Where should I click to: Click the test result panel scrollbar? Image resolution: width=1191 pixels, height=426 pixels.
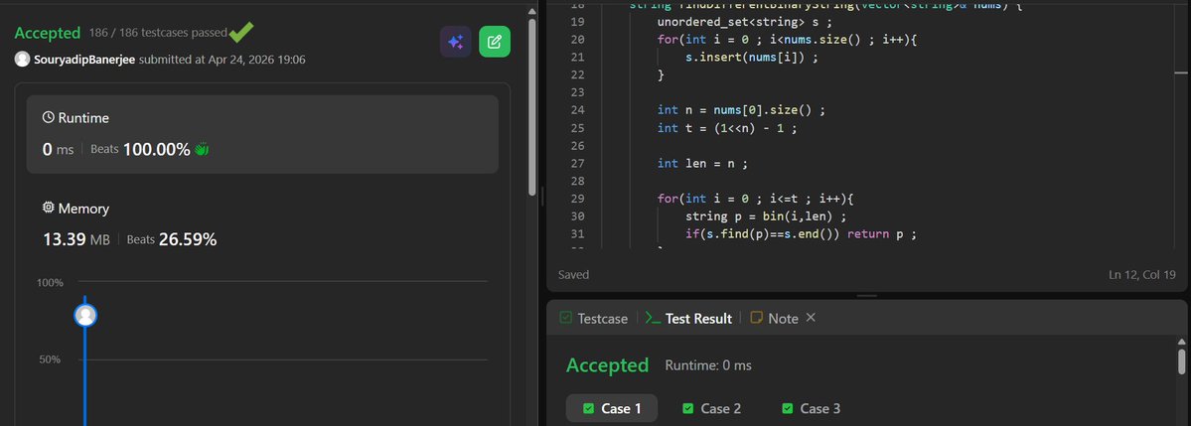pyautogui.click(x=1181, y=361)
